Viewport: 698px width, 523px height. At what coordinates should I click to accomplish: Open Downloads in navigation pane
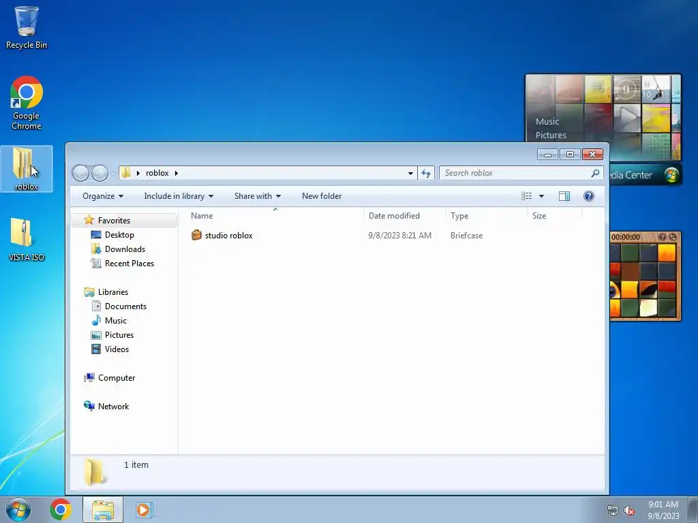pyautogui.click(x=125, y=249)
